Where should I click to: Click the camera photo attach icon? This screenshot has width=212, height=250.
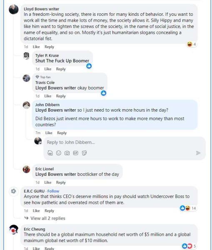tap(67, 153)
